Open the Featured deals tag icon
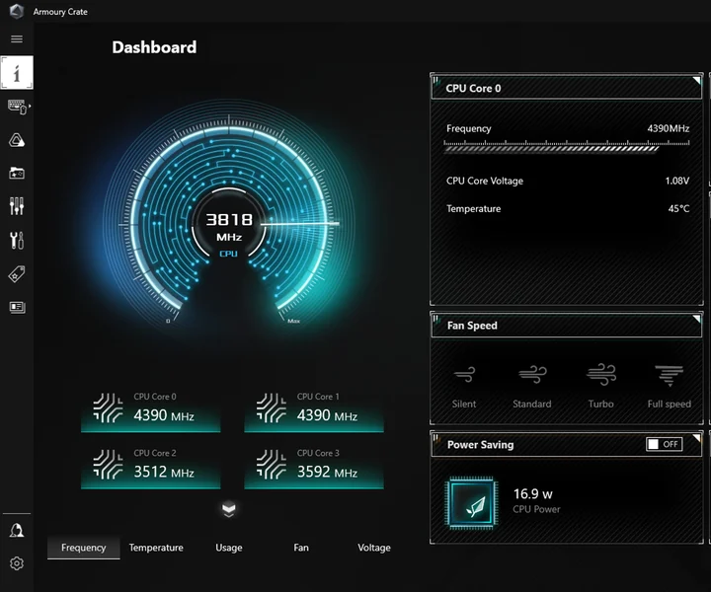The height and width of the screenshot is (592, 711). tap(17, 274)
